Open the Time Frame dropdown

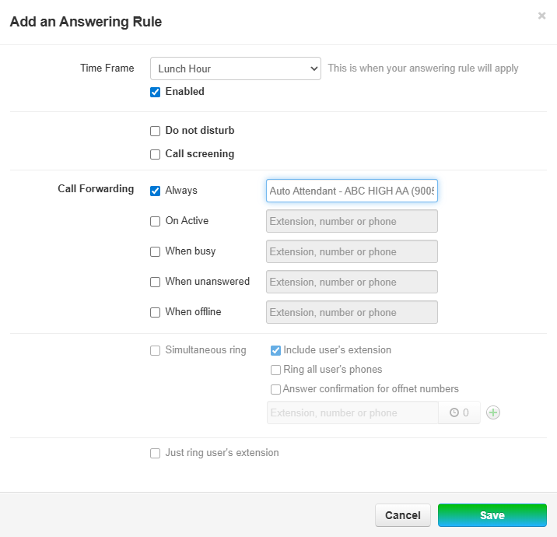pyautogui.click(x=235, y=68)
